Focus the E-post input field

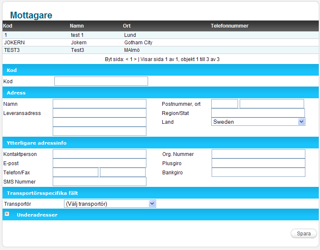pos(100,163)
